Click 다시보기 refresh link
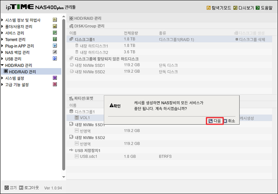The height and width of the screenshot is (194, 278). click(243, 7)
